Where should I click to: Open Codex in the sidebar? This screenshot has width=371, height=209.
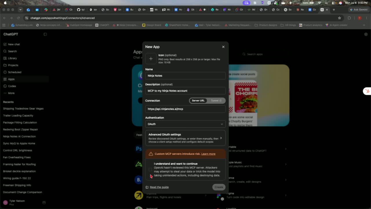[x=12, y=86]
